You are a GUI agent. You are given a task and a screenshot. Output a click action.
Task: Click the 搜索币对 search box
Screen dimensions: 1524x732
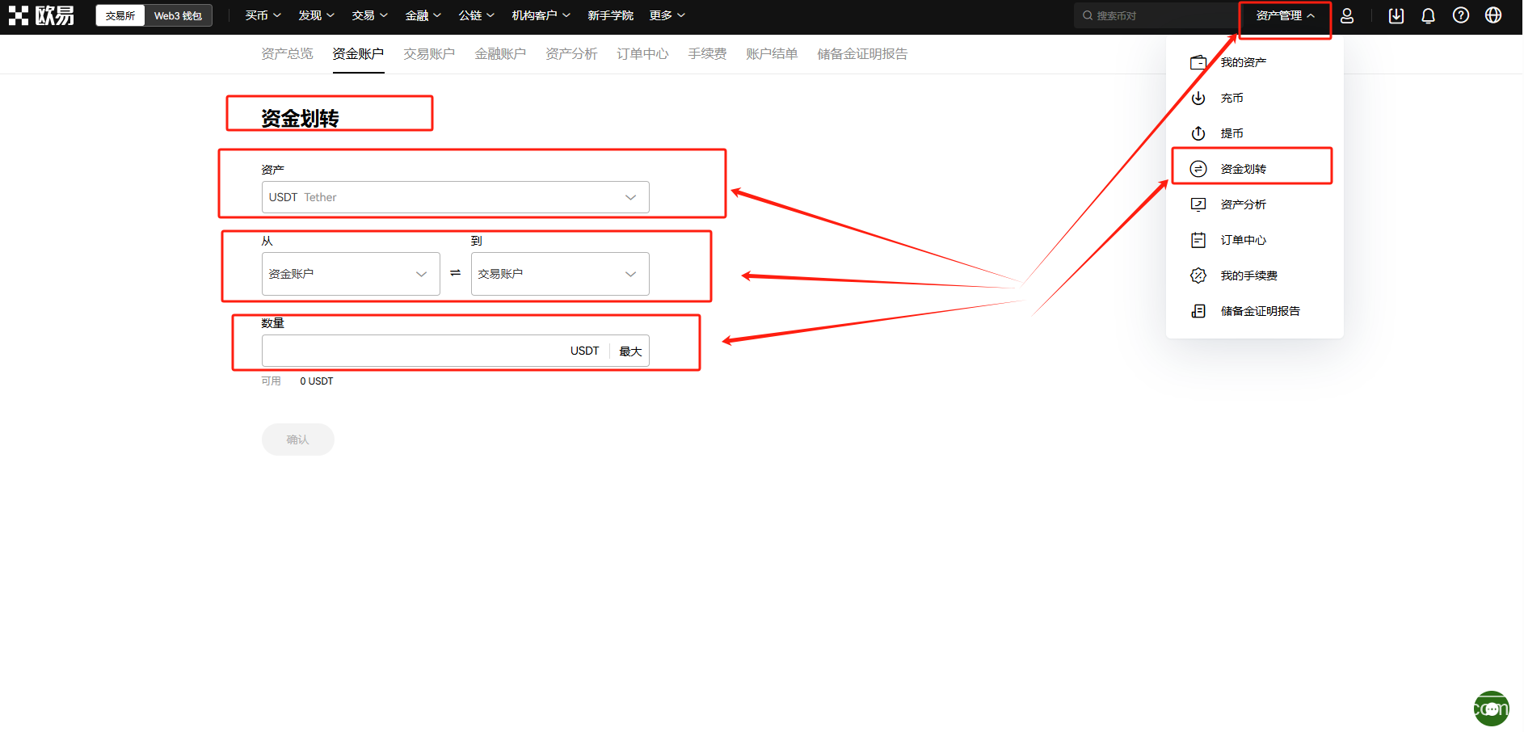1156,15
